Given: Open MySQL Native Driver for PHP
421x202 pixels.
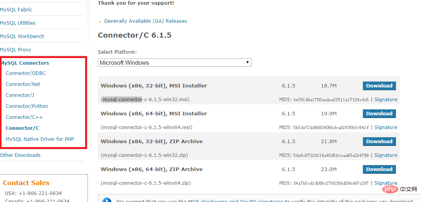Looking at the screenshot, I should click(40, 139).
